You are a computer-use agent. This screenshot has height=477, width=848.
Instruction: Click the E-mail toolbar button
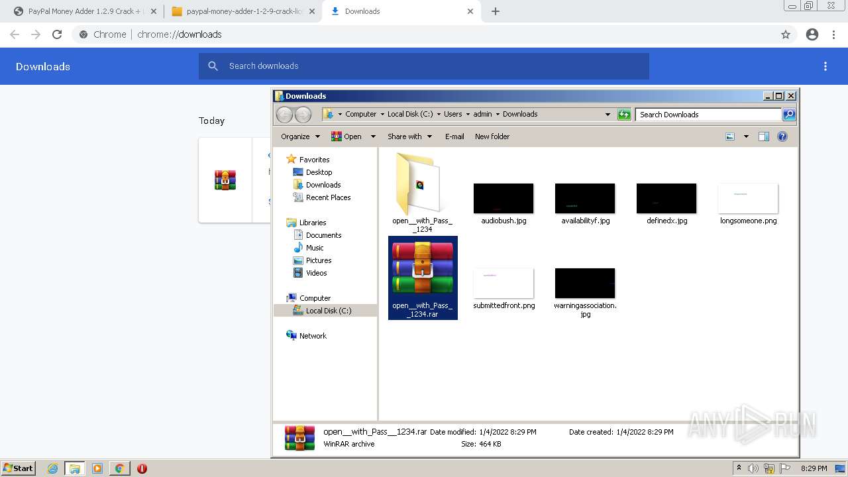(454, 136)
